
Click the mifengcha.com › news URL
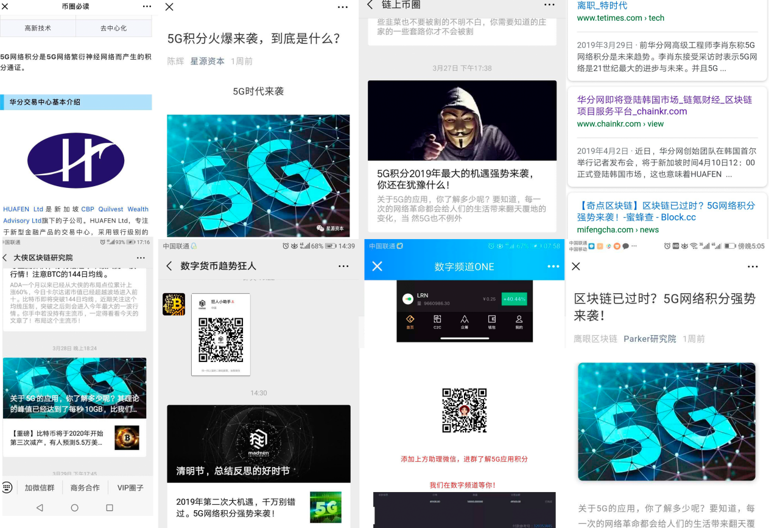tap(617, 229)
